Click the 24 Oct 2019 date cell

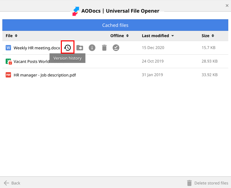coord(153,61)
